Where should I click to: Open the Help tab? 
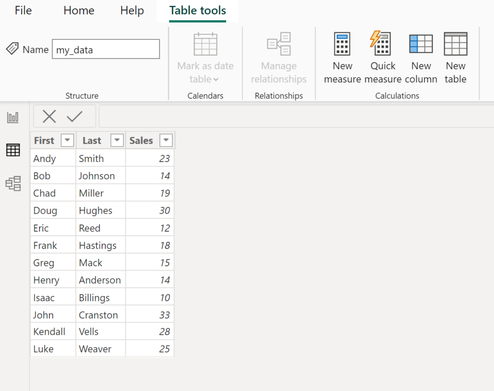click(x=132, y=11)
